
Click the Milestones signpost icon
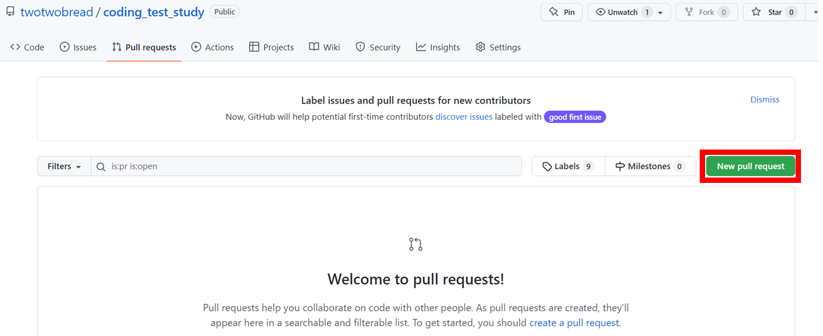tap(620, 166)
